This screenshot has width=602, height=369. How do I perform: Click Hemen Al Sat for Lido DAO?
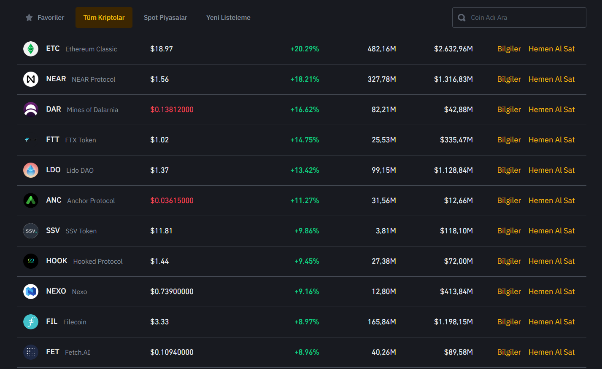click(x=551, y=170)
